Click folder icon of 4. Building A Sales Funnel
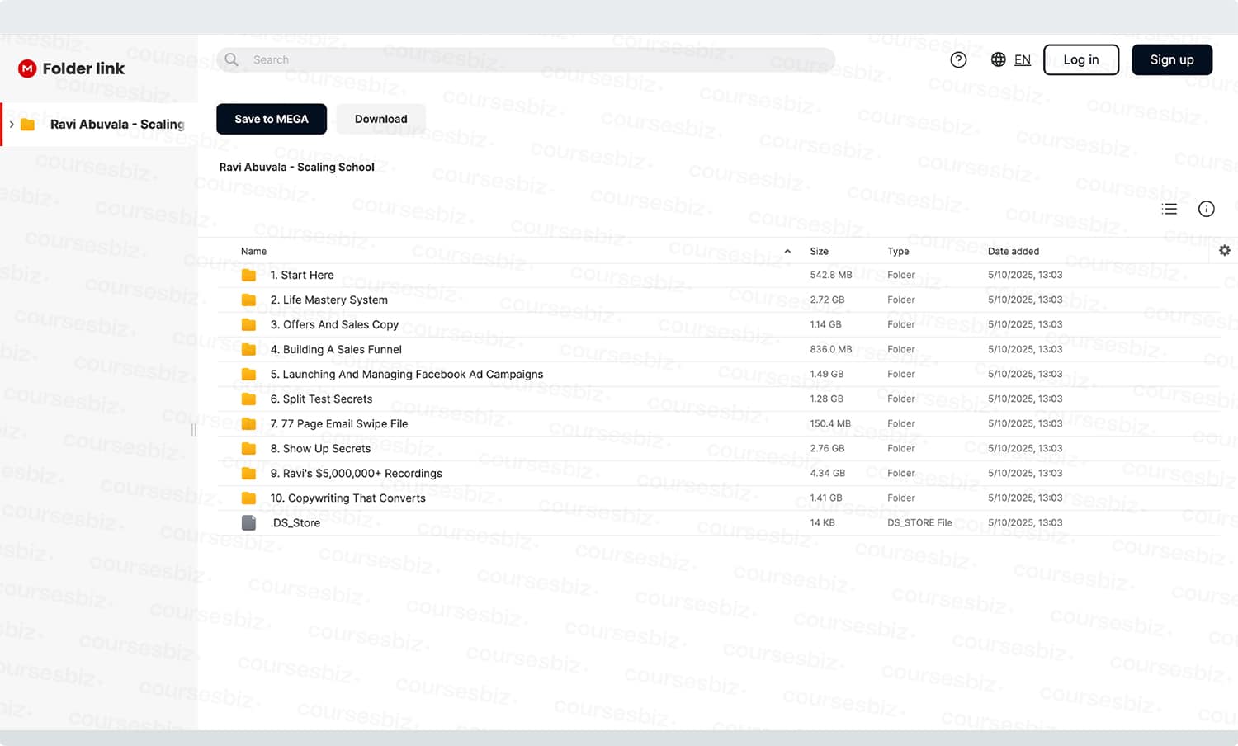Viewport: 1238px width, 746px height. [248, 349]
